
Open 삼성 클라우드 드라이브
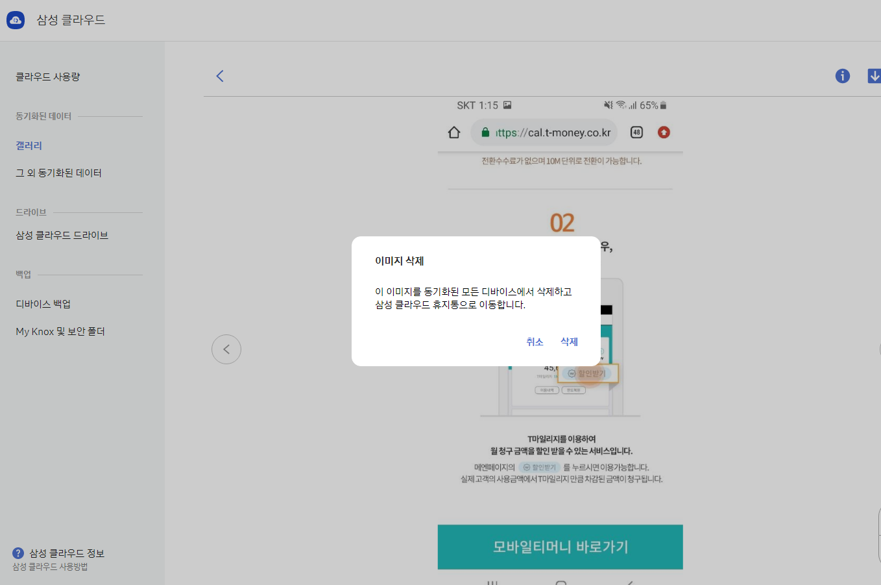point(62,235)
